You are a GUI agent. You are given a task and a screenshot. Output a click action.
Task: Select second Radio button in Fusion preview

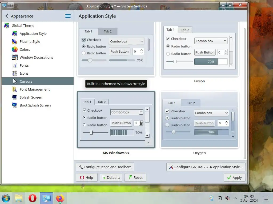click(168, 54)
